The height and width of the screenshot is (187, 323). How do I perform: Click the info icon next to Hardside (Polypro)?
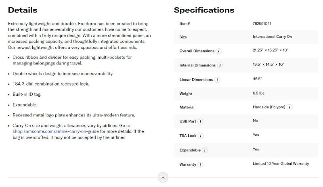point(289,107)
